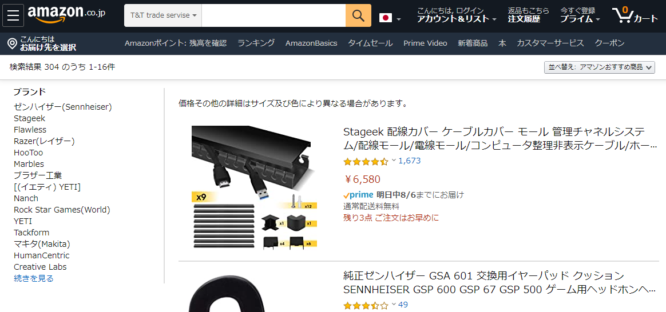
Task: Filter by brand Razer(レイザー)
Action: [x=44, y=141]
